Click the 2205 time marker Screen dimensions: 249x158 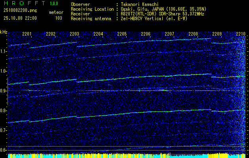[x=122, y=34]
